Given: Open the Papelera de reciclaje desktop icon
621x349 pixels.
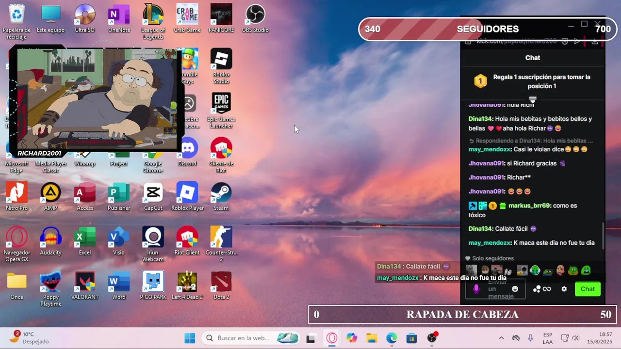Looking at the screenshot, I should tap(17, 22).
